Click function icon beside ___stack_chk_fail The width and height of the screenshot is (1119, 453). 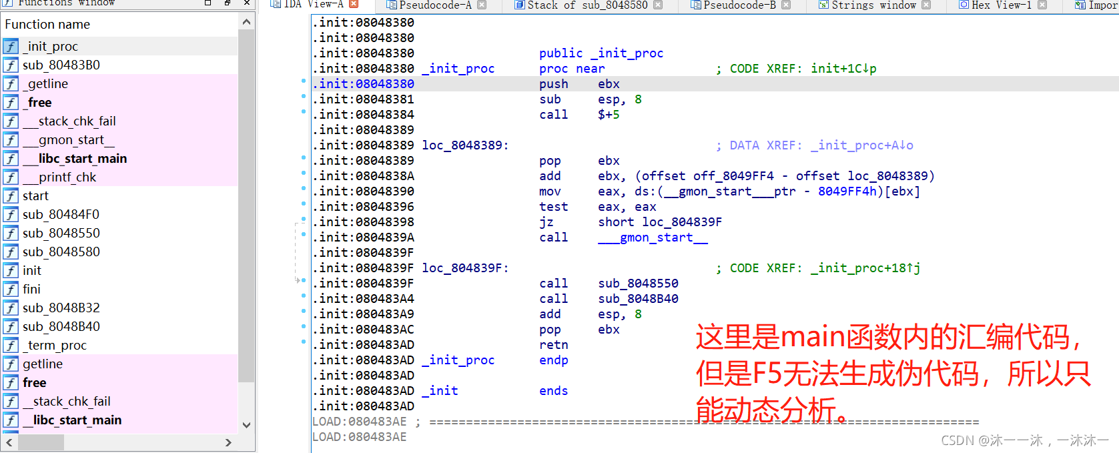[11, 121]
